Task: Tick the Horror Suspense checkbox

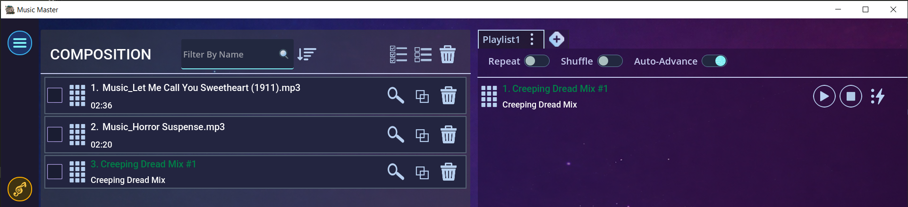Action: [x=55, y=134]
